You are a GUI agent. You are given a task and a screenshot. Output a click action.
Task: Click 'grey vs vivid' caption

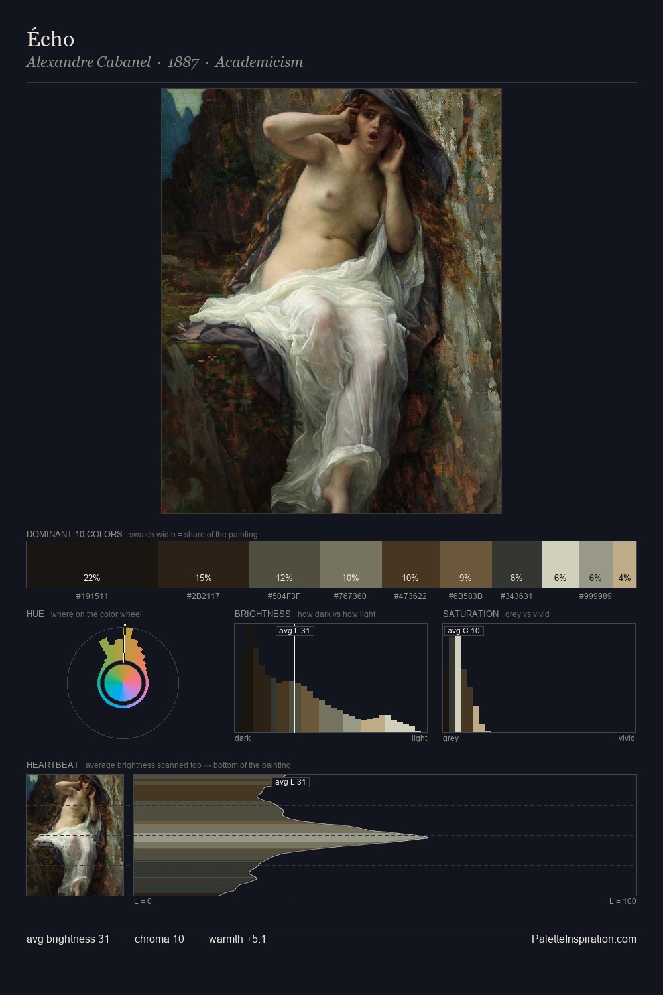(527, 614)
